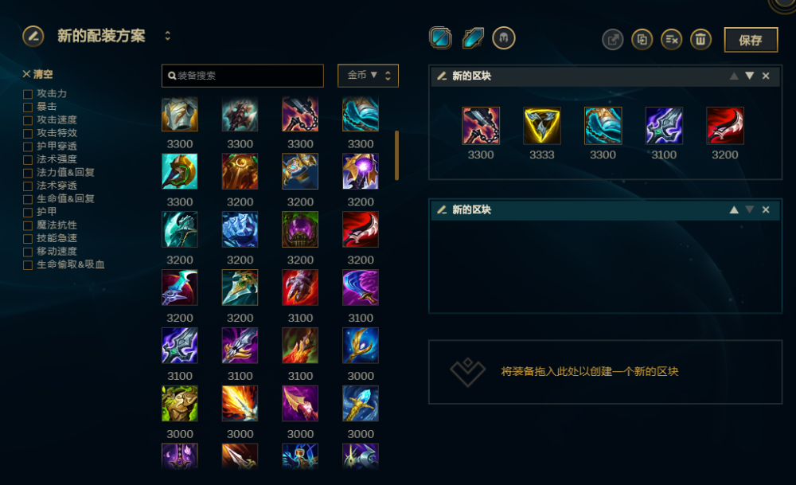The image size is (796, 485).
Task: Enable the 攻击力 filter checkbox
Action: click(x=28, y=94)
